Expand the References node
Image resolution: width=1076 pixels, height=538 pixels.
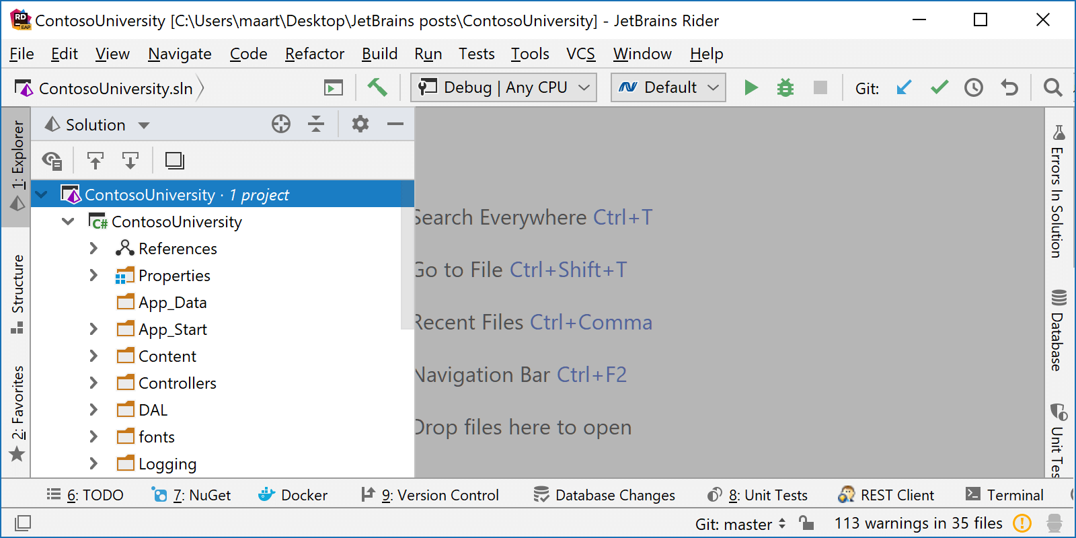point(93,249)
